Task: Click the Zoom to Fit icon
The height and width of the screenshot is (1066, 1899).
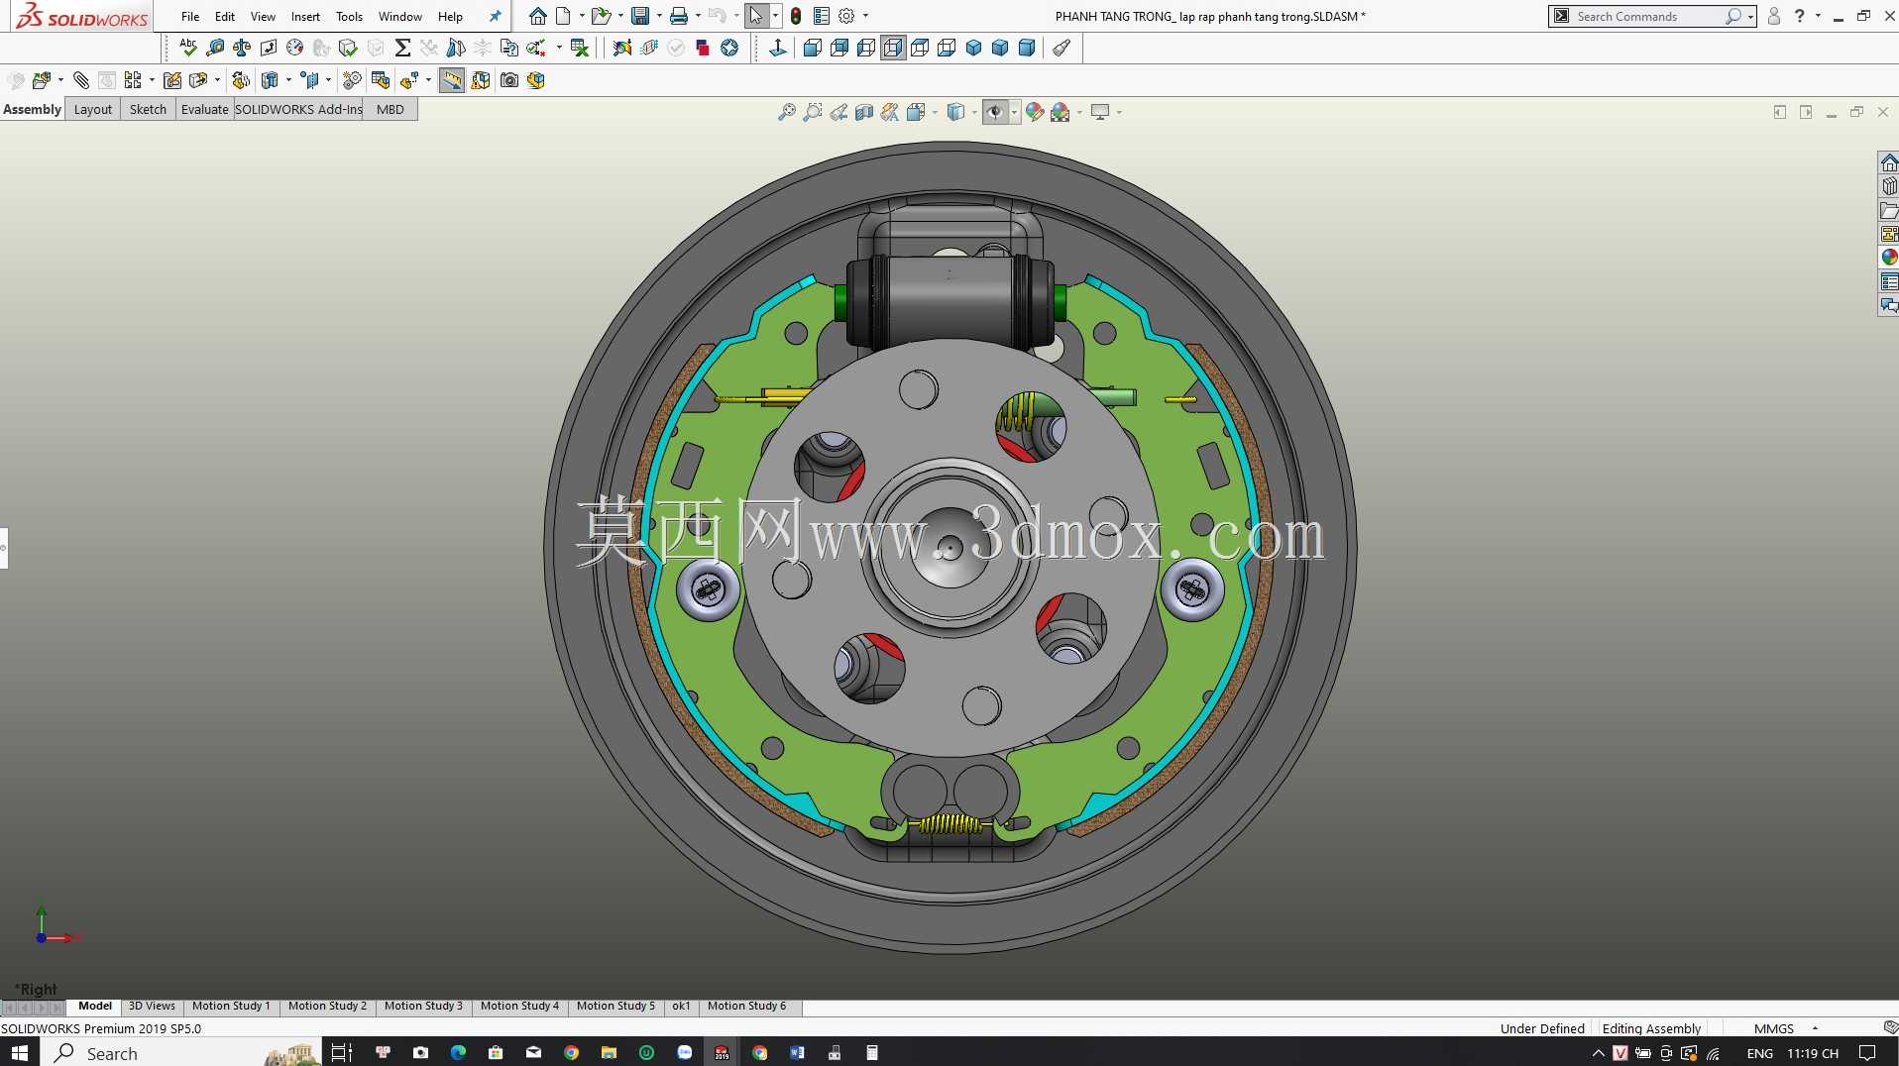Action: [x=786, y=112]
